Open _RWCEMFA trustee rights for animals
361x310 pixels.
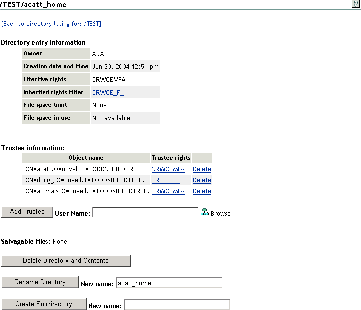[x=168, y=191]
